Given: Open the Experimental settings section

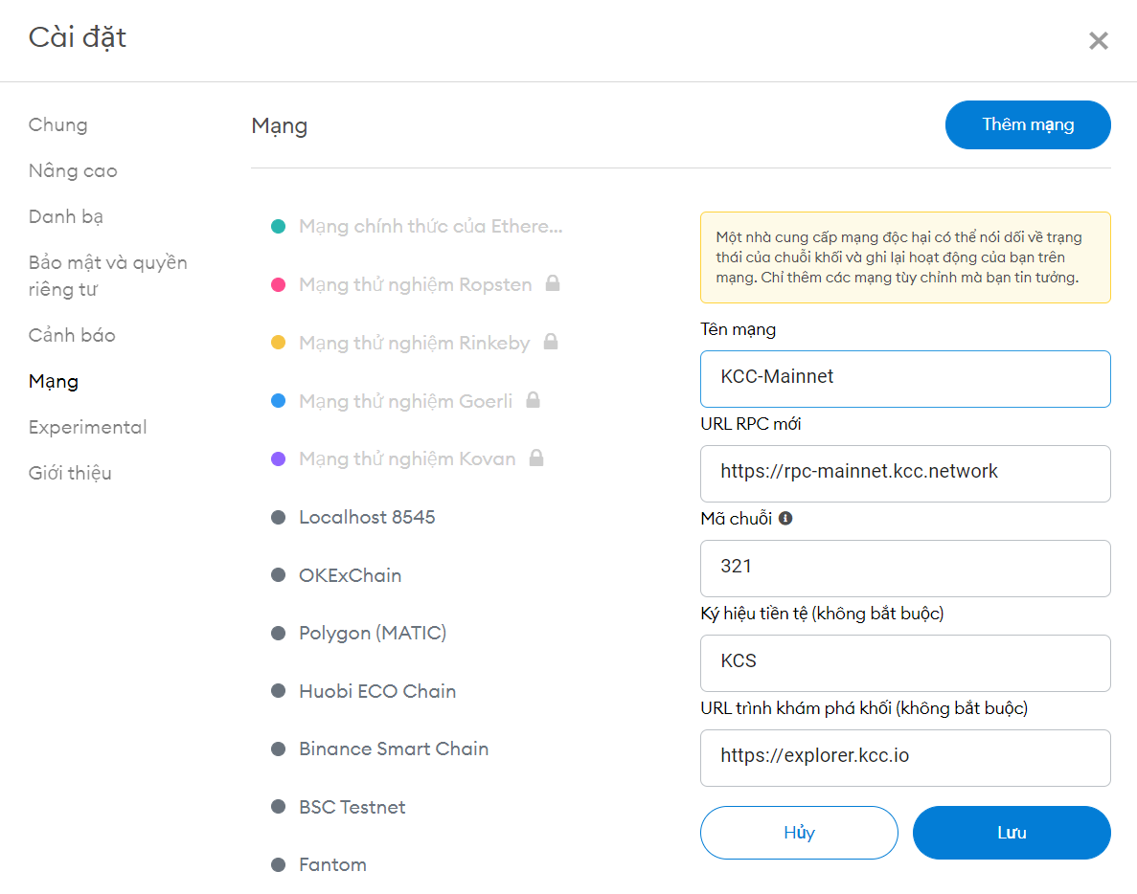Looking at the screenshot, I should 88,427.
